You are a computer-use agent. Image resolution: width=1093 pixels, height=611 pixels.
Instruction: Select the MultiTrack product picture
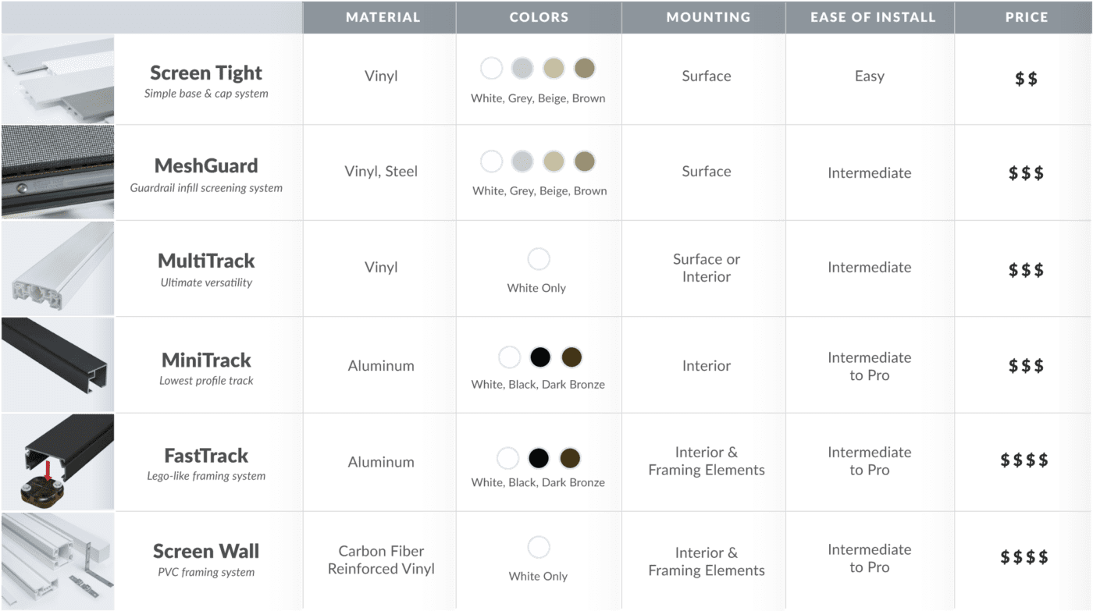tap(57, 268)
